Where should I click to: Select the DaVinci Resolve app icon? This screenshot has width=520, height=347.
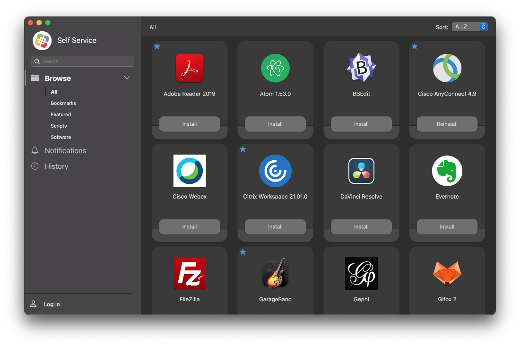click(361, 171)
